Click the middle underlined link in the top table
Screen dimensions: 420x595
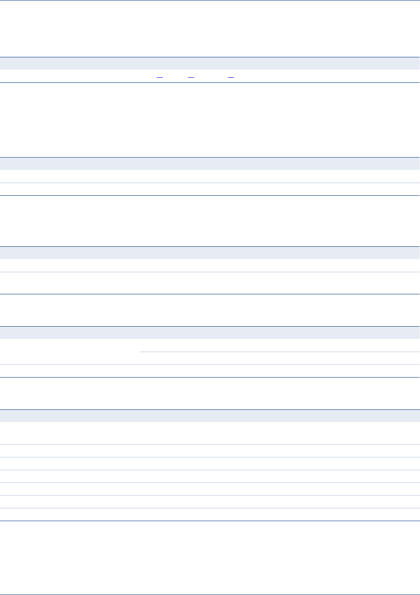click(191, 76)
